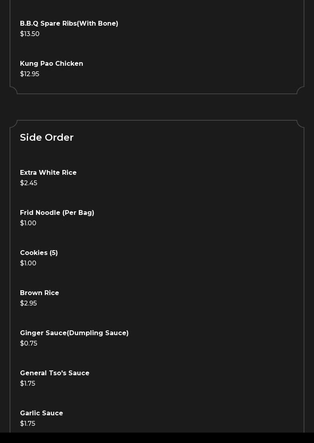Click the $2.45 white rice price
Viewport: 314px width, 443px height.
(x=28, y=183)
